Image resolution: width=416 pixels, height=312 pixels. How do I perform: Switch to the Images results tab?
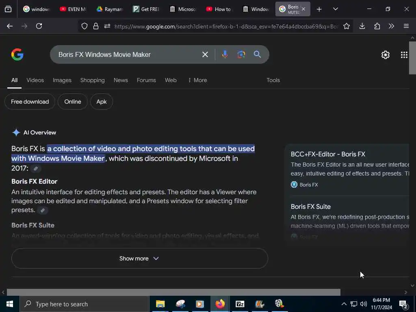pyautogui.click(x=62, y=80)
